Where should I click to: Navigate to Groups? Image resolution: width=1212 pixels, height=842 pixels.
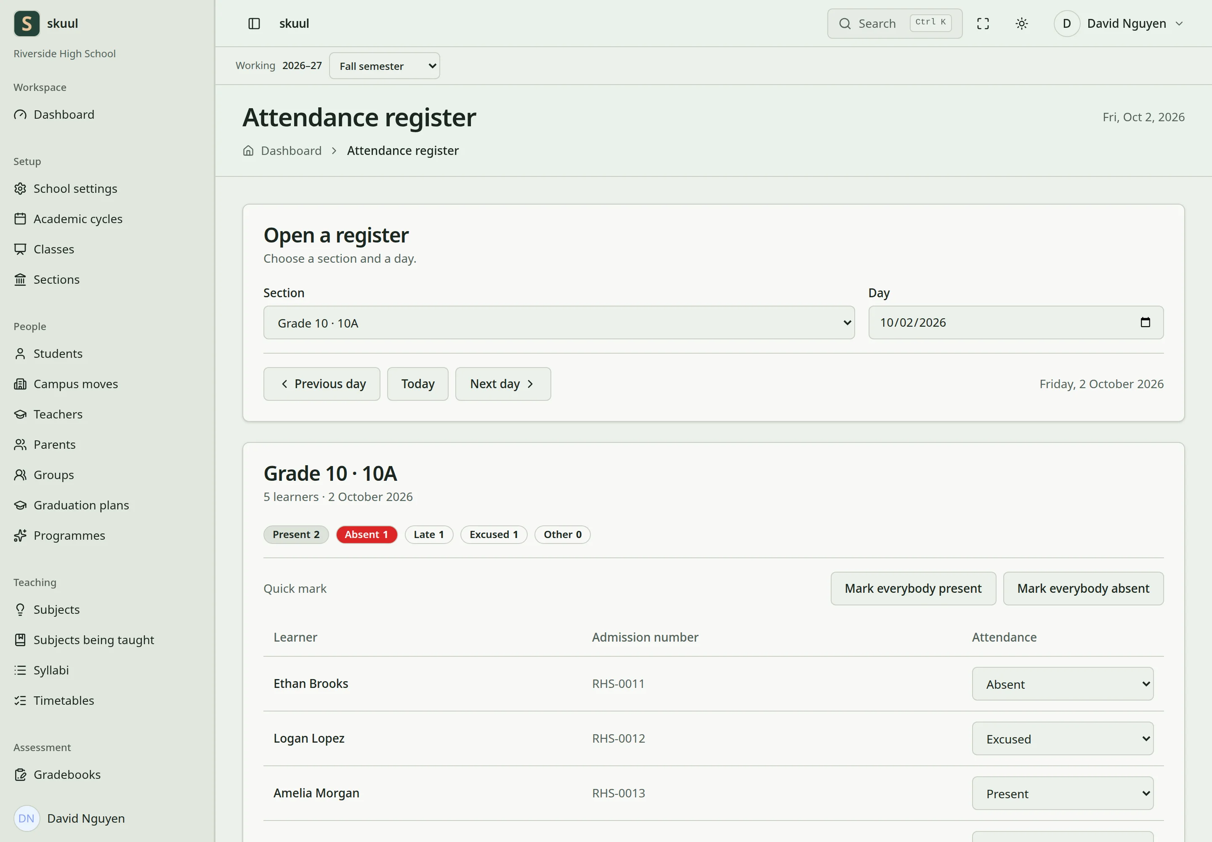click(107, 475)
